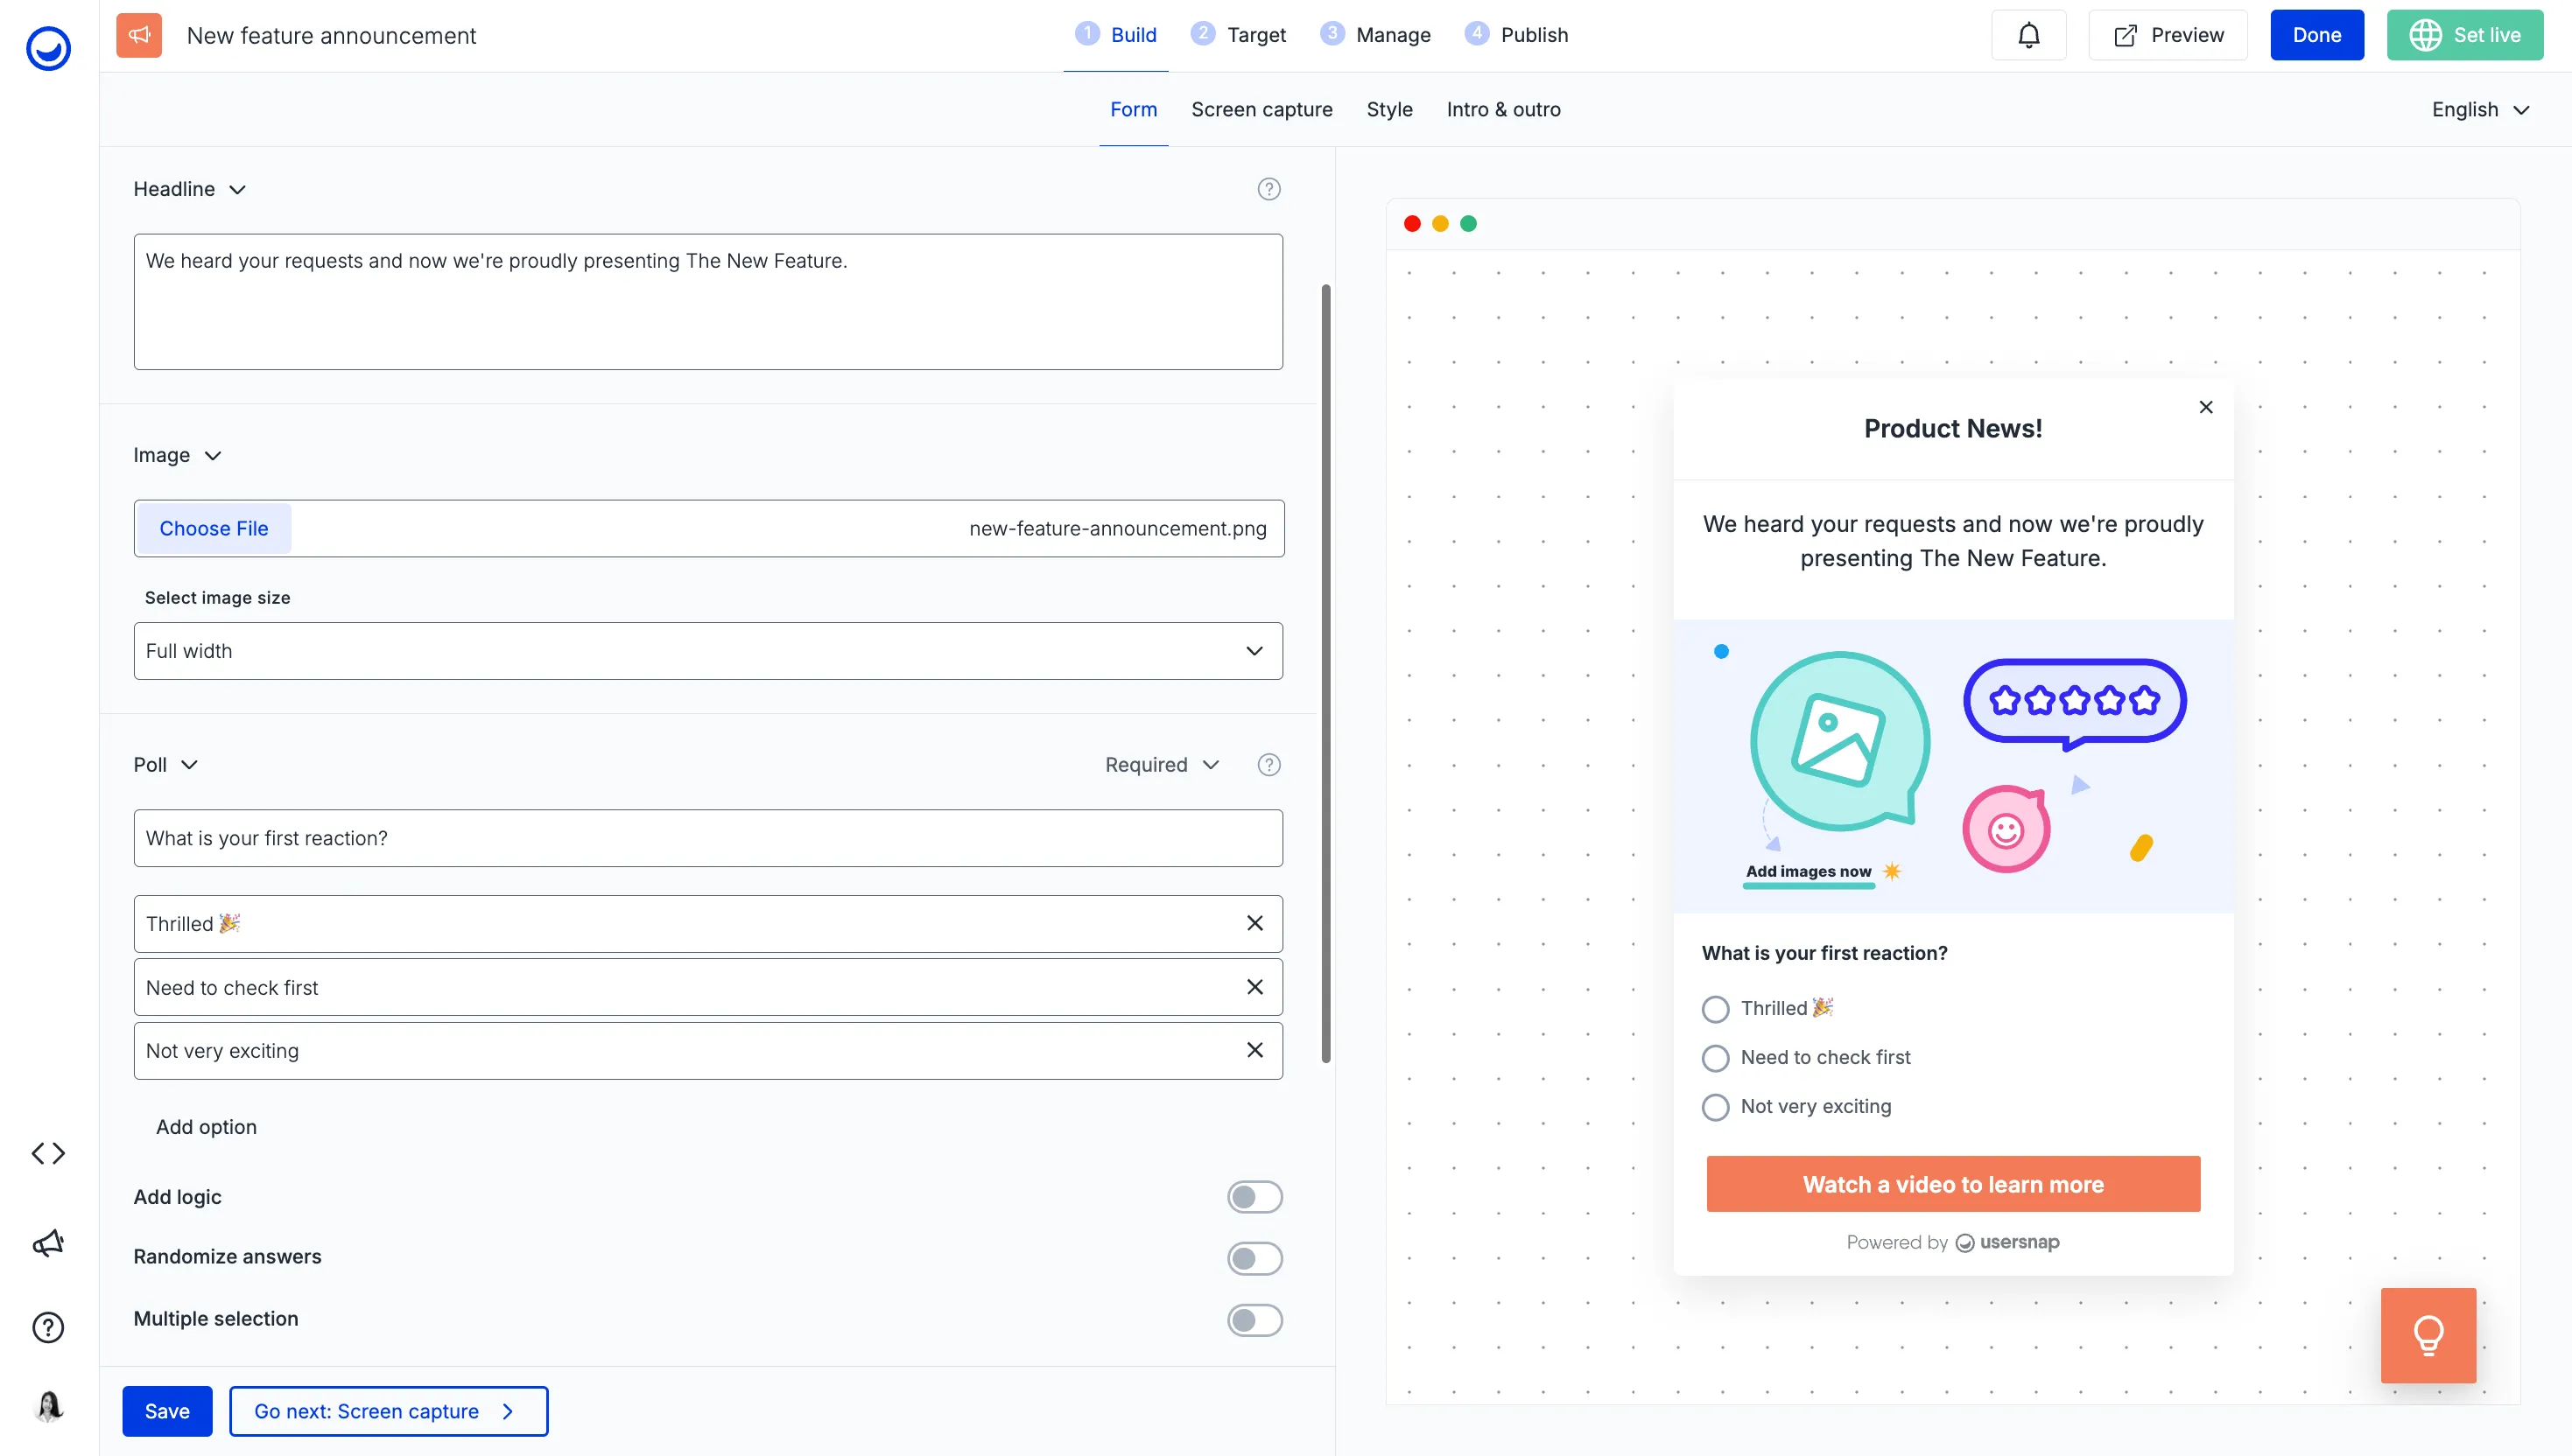The image size is (2572, 1456).
Task: Click the poll question input field
Action: [708, 838]
